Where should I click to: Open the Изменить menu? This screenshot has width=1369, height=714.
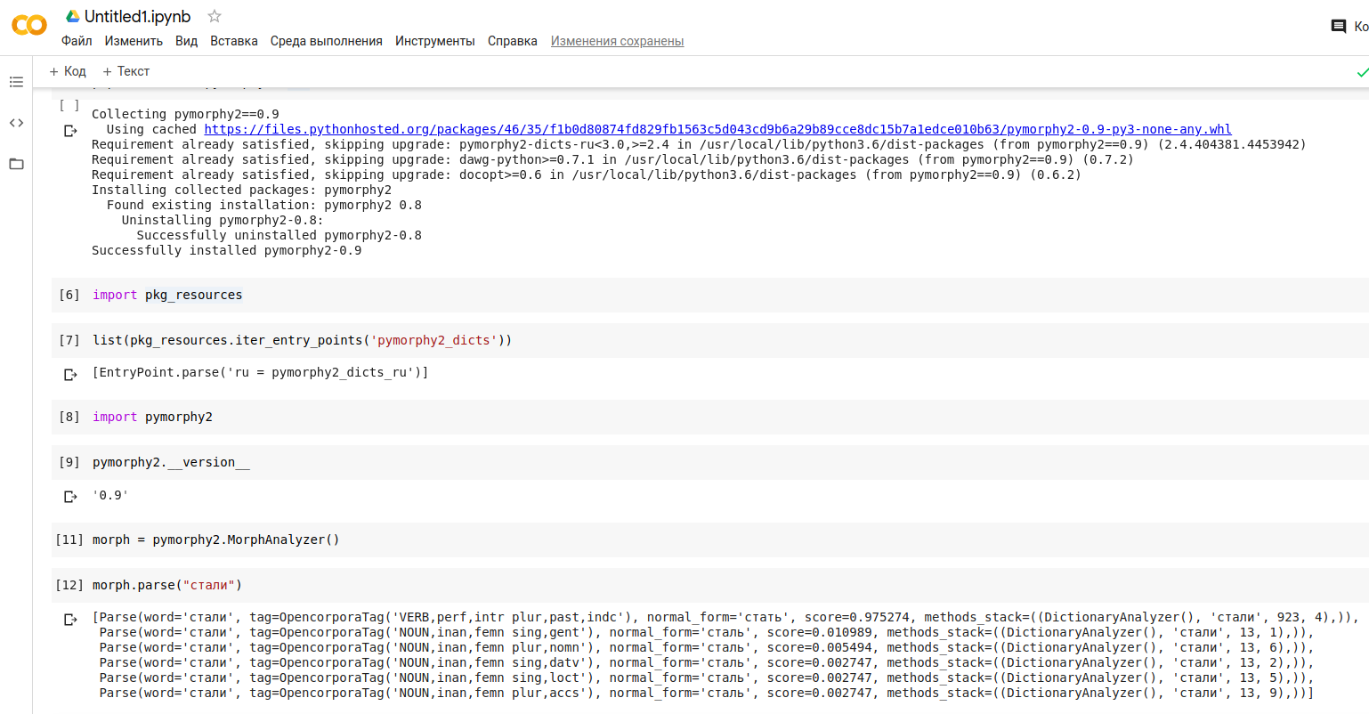point(134,41)
